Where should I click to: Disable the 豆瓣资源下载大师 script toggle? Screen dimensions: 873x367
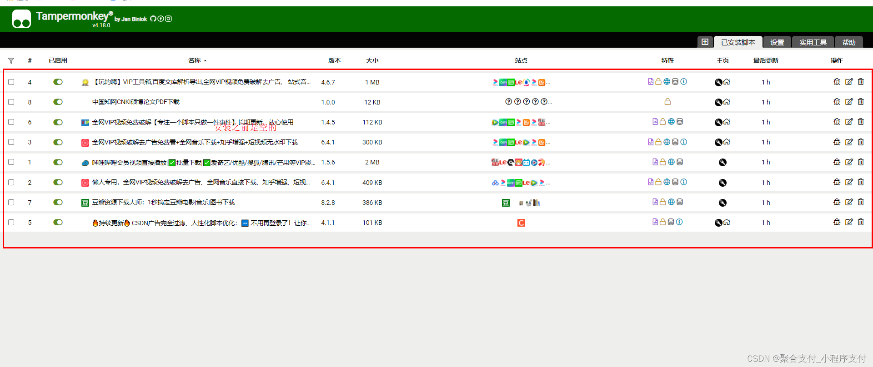58,203
